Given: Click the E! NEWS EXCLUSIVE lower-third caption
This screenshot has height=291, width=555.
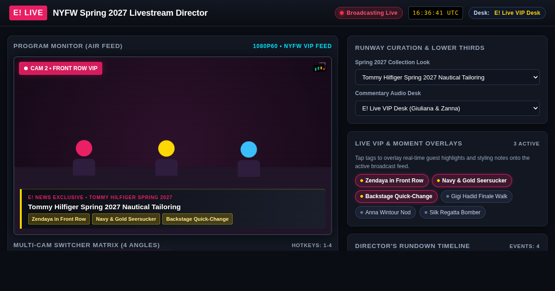Looking at the screenshot, I should [100, 197].
